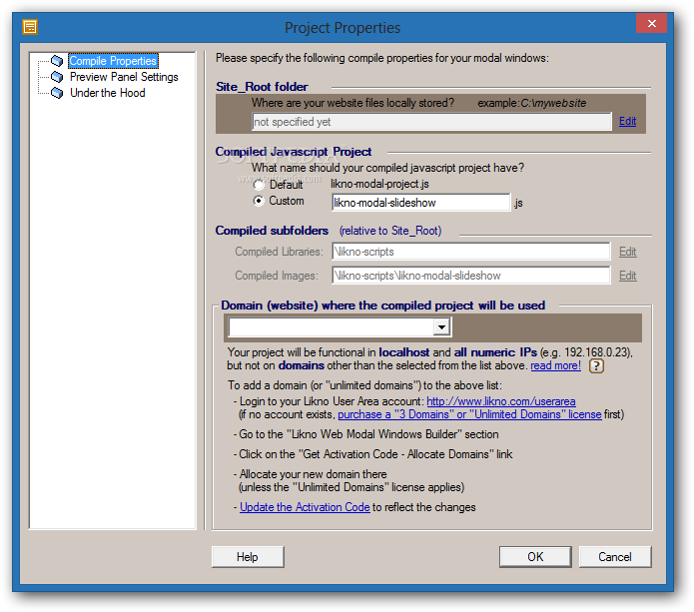694x612 pixels.
Task: Click the question mark help icon
Action: pyautogui.click(x=596, y=365)
